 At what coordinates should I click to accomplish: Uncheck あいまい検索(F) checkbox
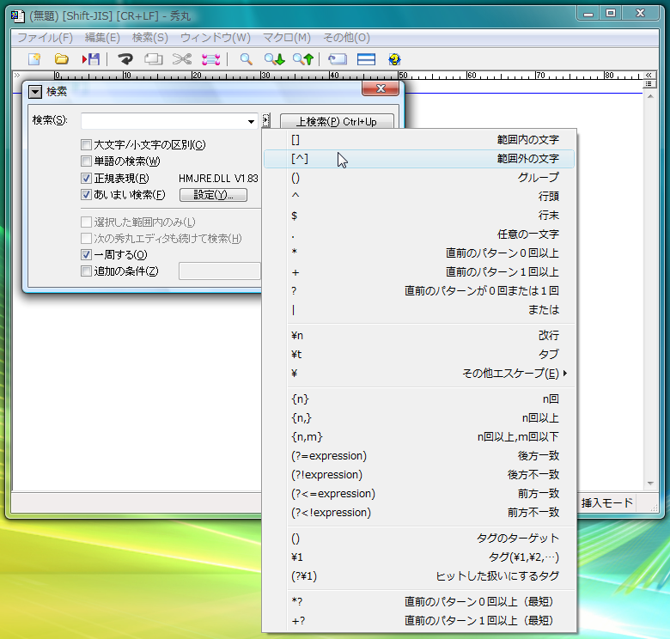click(86, 195)
